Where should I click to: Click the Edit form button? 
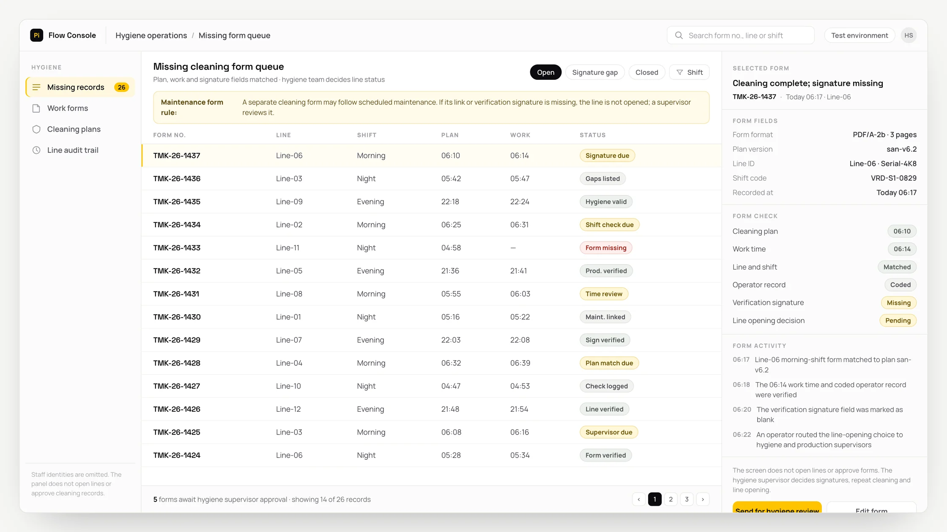(871, 507)
